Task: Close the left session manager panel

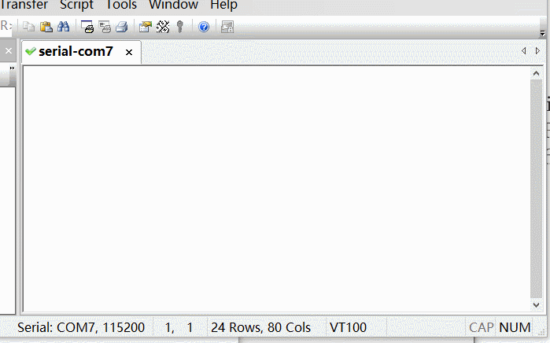Action: click(9, 51)
